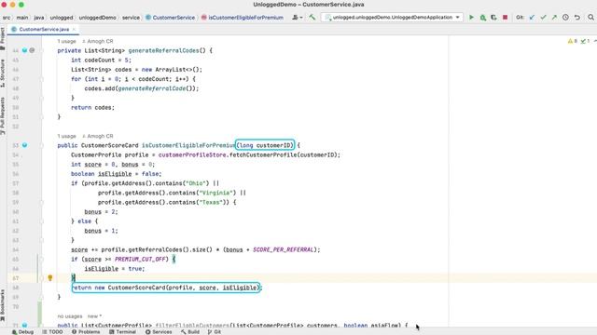
Task: Open warnings indicator in editor corner
Action: pyautogui.click(x=572, y=41)
